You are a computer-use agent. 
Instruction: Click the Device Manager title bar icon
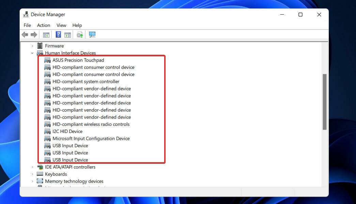click(x=26, y=14)
